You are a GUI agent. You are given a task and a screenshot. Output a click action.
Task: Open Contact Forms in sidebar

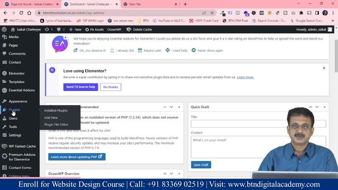coord(20,168)
